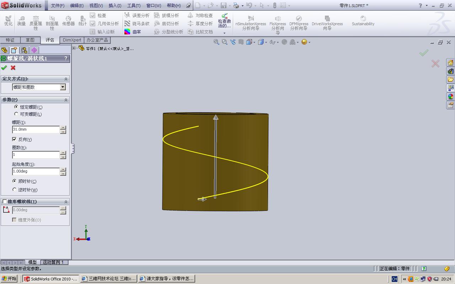The width and height of the screenshot is (455, 284).
Task: Click the Check (检查) tool
Action: (98, 16)
